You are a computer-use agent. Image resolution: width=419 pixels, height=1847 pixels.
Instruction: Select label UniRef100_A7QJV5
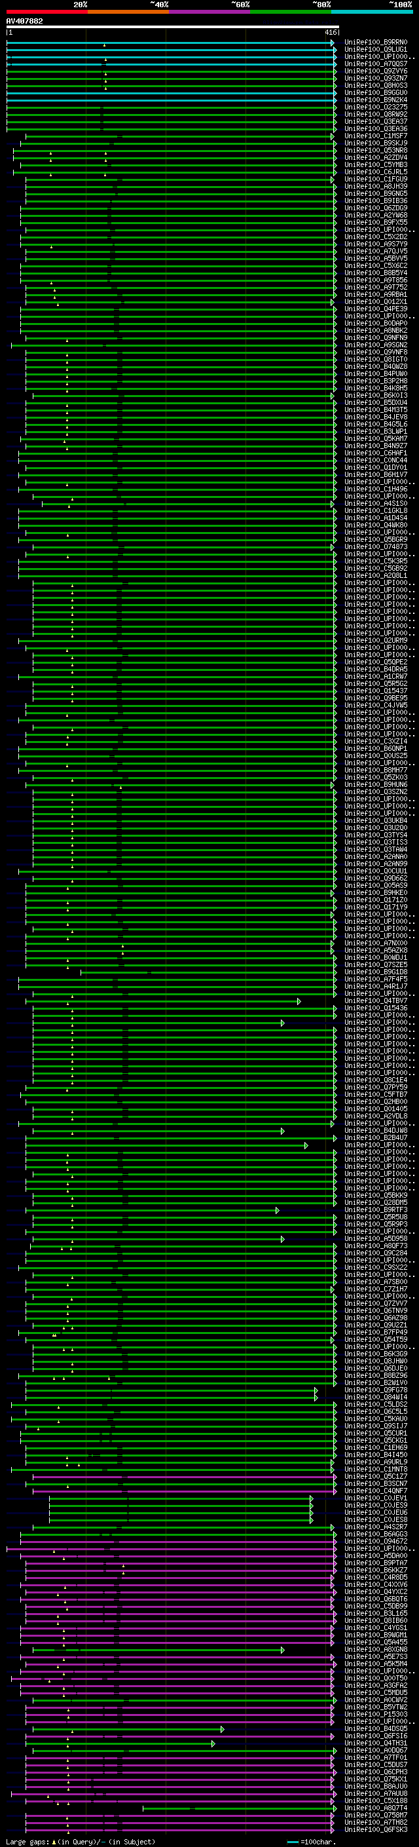point(376,251)
